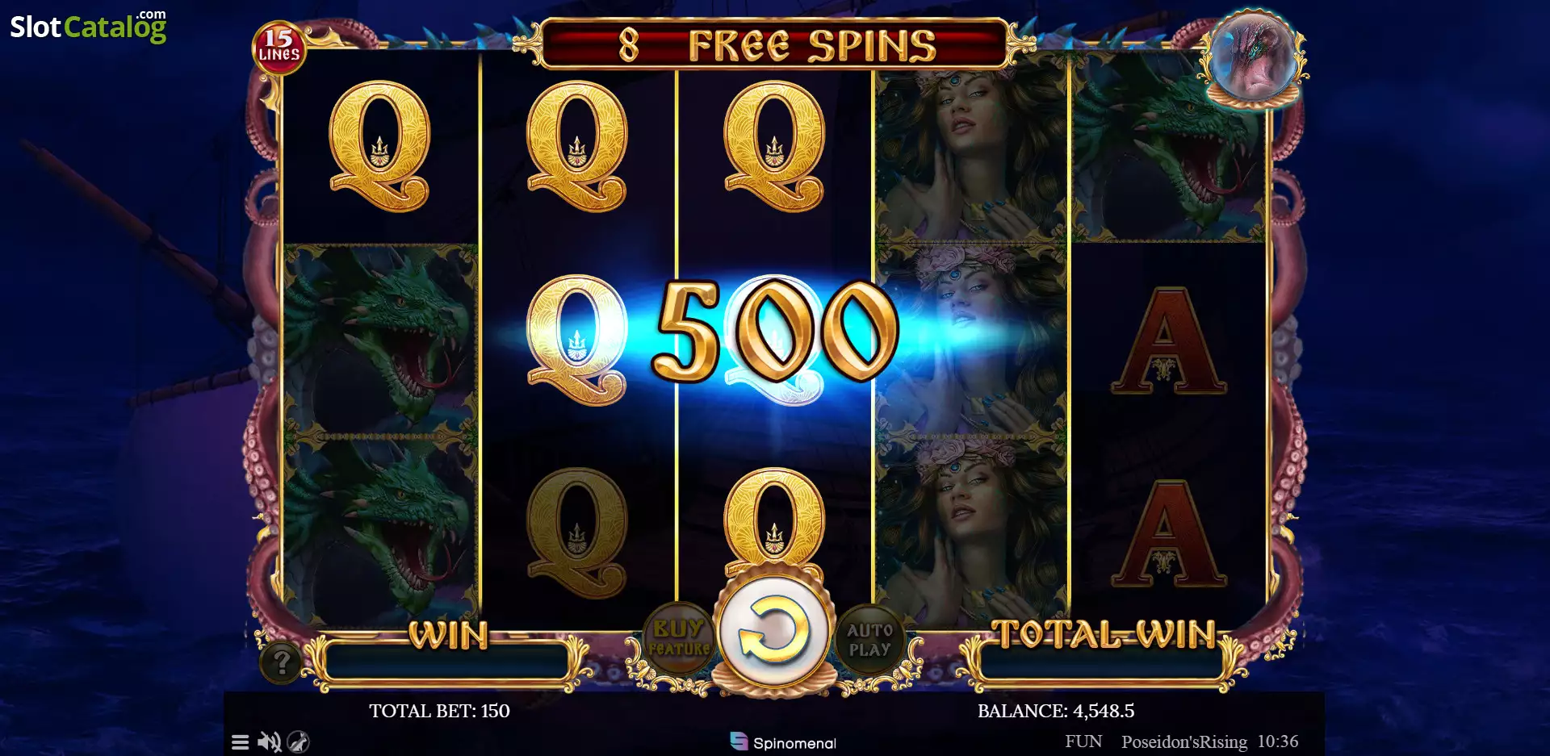Click the Win amount field
The width and height of the screenshot is (1550, 756).
click(448, 661)
